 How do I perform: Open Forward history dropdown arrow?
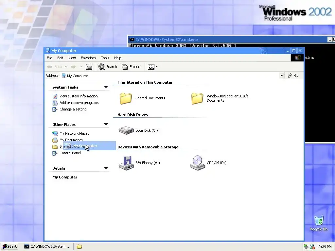(81, 67)
